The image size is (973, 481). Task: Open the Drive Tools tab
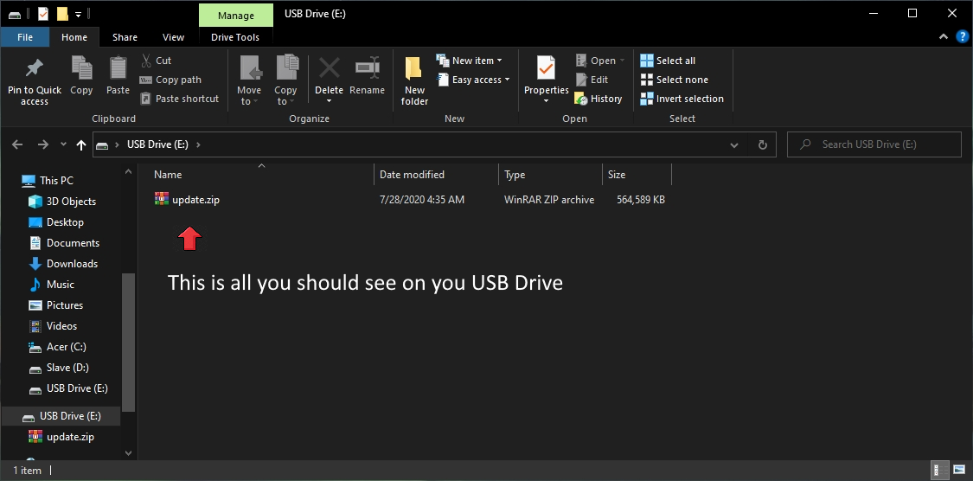(235, 37)
